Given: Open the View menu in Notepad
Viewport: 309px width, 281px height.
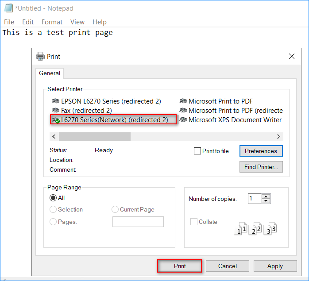Looking at the screenshot, I should 77,22.
